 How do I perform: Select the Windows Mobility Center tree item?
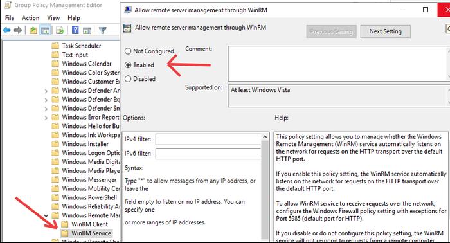[x=91, y=188]
